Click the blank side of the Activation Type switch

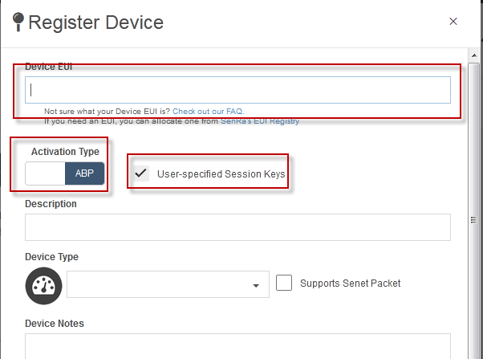45,173
